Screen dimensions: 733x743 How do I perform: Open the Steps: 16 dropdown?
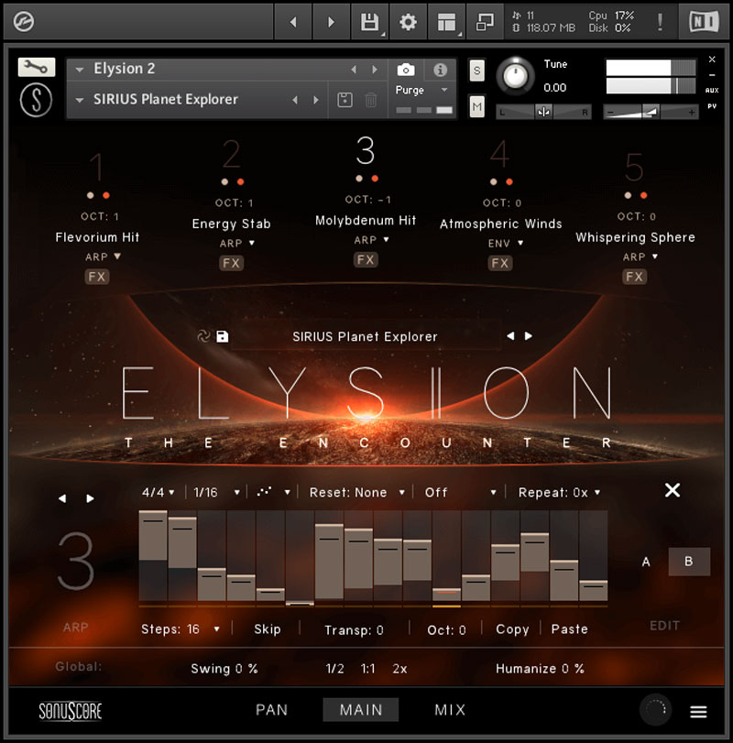(181, 629)
